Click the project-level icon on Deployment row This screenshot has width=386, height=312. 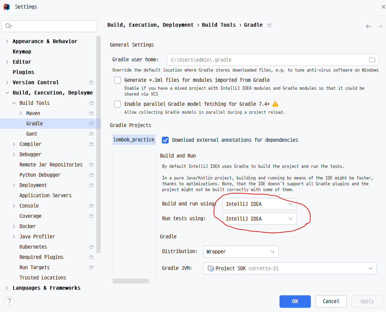[x=91, y=185]
